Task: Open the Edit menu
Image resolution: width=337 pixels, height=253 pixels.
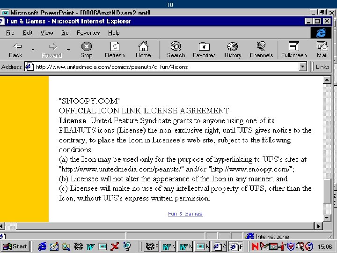Action: [28, 33]
